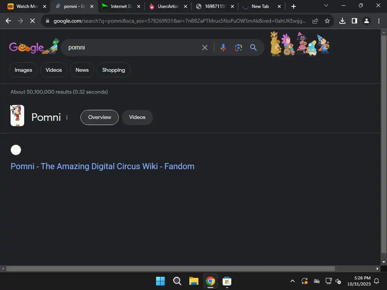Filter results by Videos in the top row
387x290 pixels.
click(x=54, y=70)
